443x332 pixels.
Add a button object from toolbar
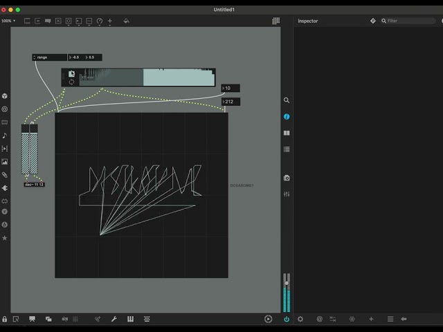pos(69,21)
